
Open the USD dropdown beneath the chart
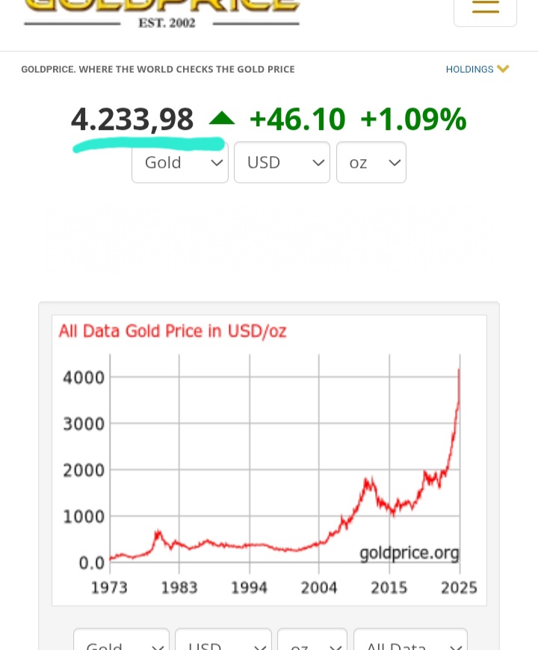click(223, 643)
